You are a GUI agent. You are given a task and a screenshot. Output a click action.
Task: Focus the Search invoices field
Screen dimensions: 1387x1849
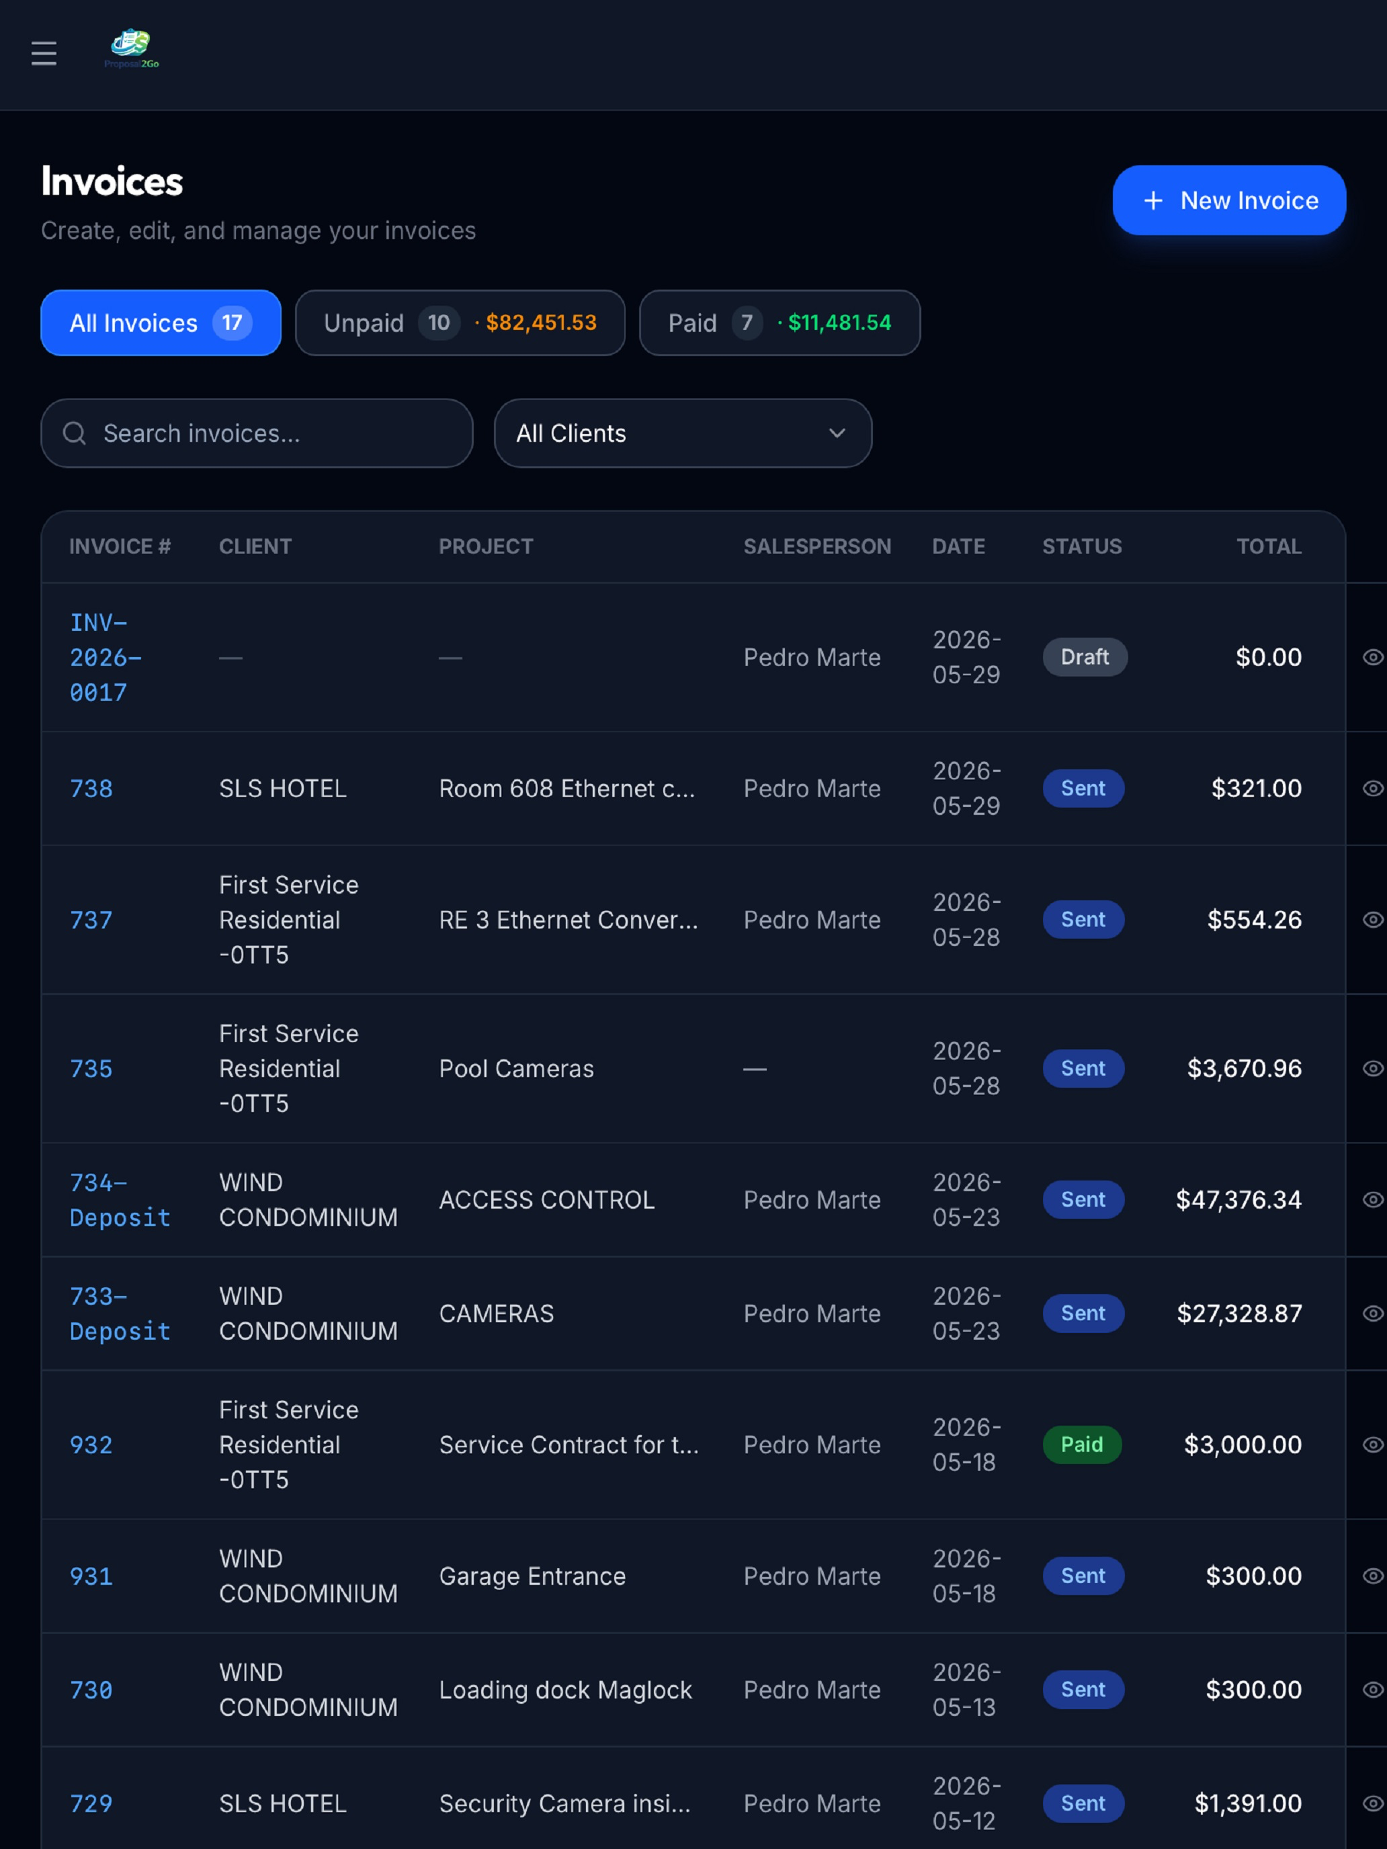click(x=257, y=433)
